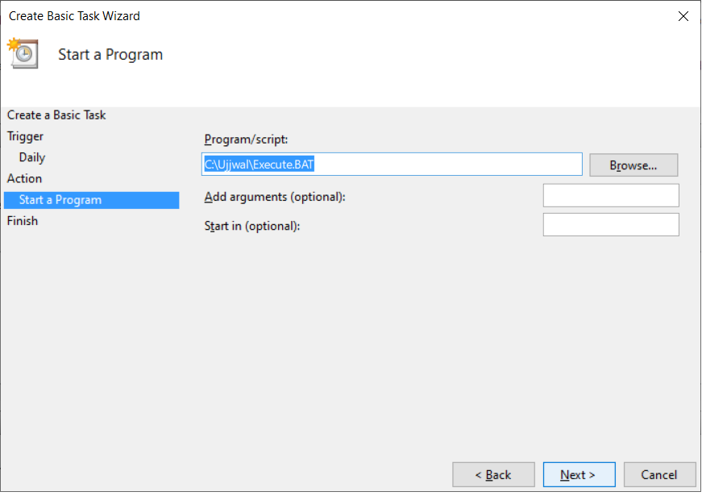Image resolution: width=702 pixels, height=496 pixels.
Task: Focus the Start in text box
Action: pos(611,225)
